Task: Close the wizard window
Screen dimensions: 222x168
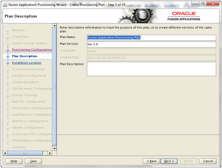Action: pos(213,4)
